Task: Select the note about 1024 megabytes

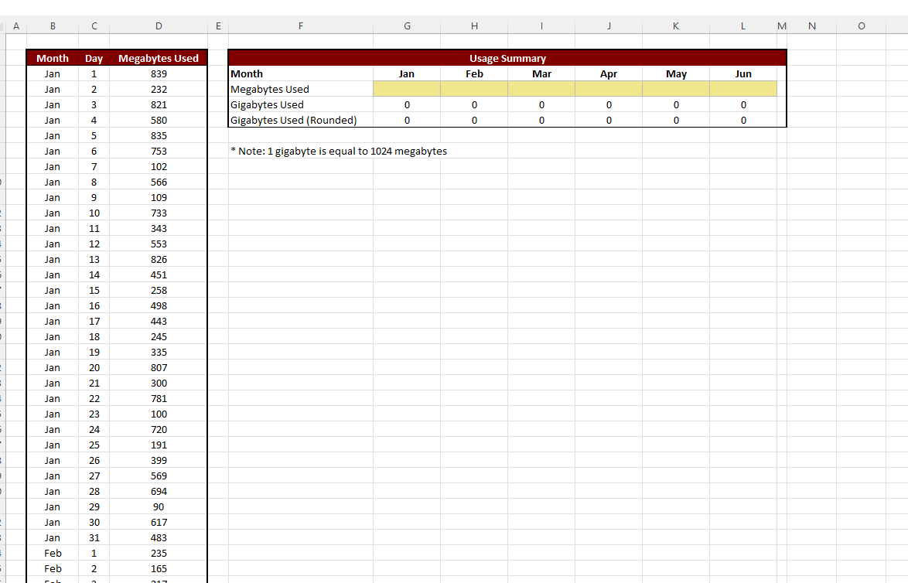Action: tap(339, 151)
